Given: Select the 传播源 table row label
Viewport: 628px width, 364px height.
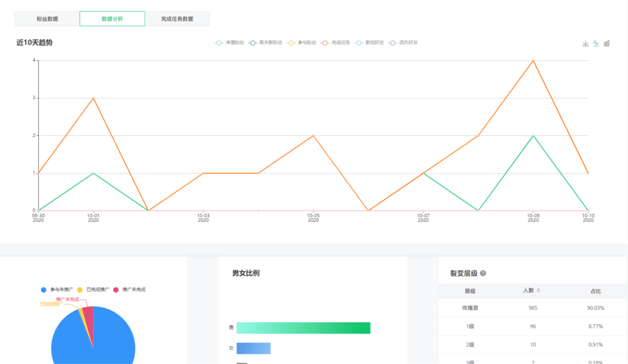Looking at the screenshot, I should [x=470, y=308].
